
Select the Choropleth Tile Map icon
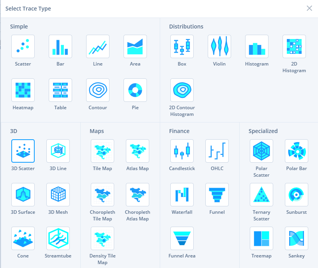[x=102, y=195]
